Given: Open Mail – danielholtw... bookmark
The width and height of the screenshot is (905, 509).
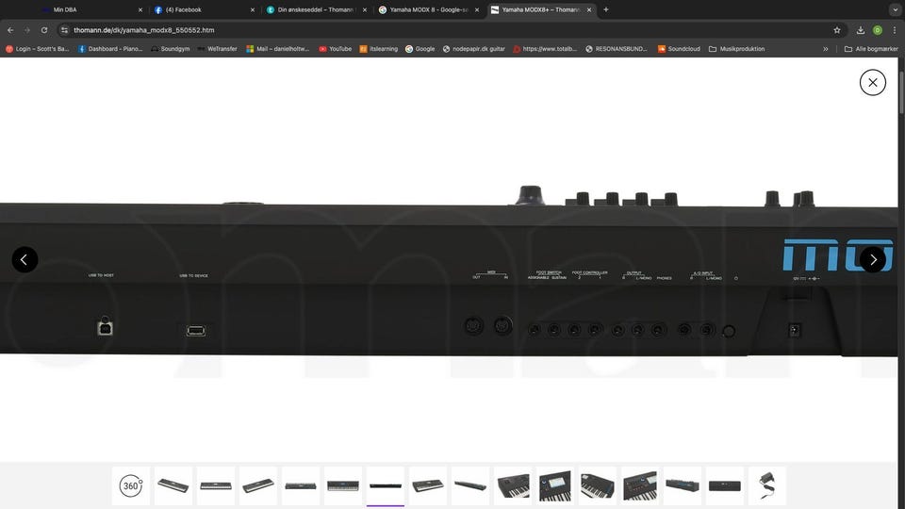Looking at the screenshot, I should (277, 49).
